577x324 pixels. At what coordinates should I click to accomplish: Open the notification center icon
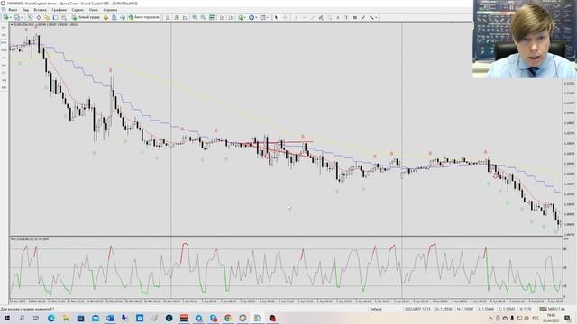click(568, 318)
